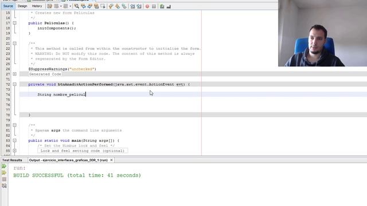Click the Previous Bookmark icon

pos(111,6)
